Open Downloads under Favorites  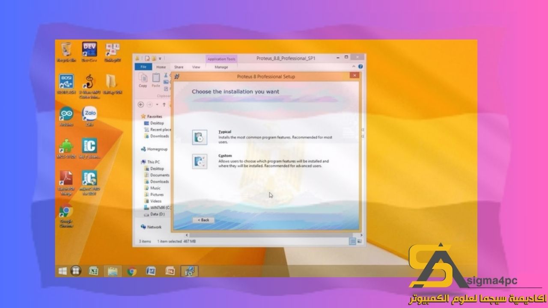coord(157,136)
